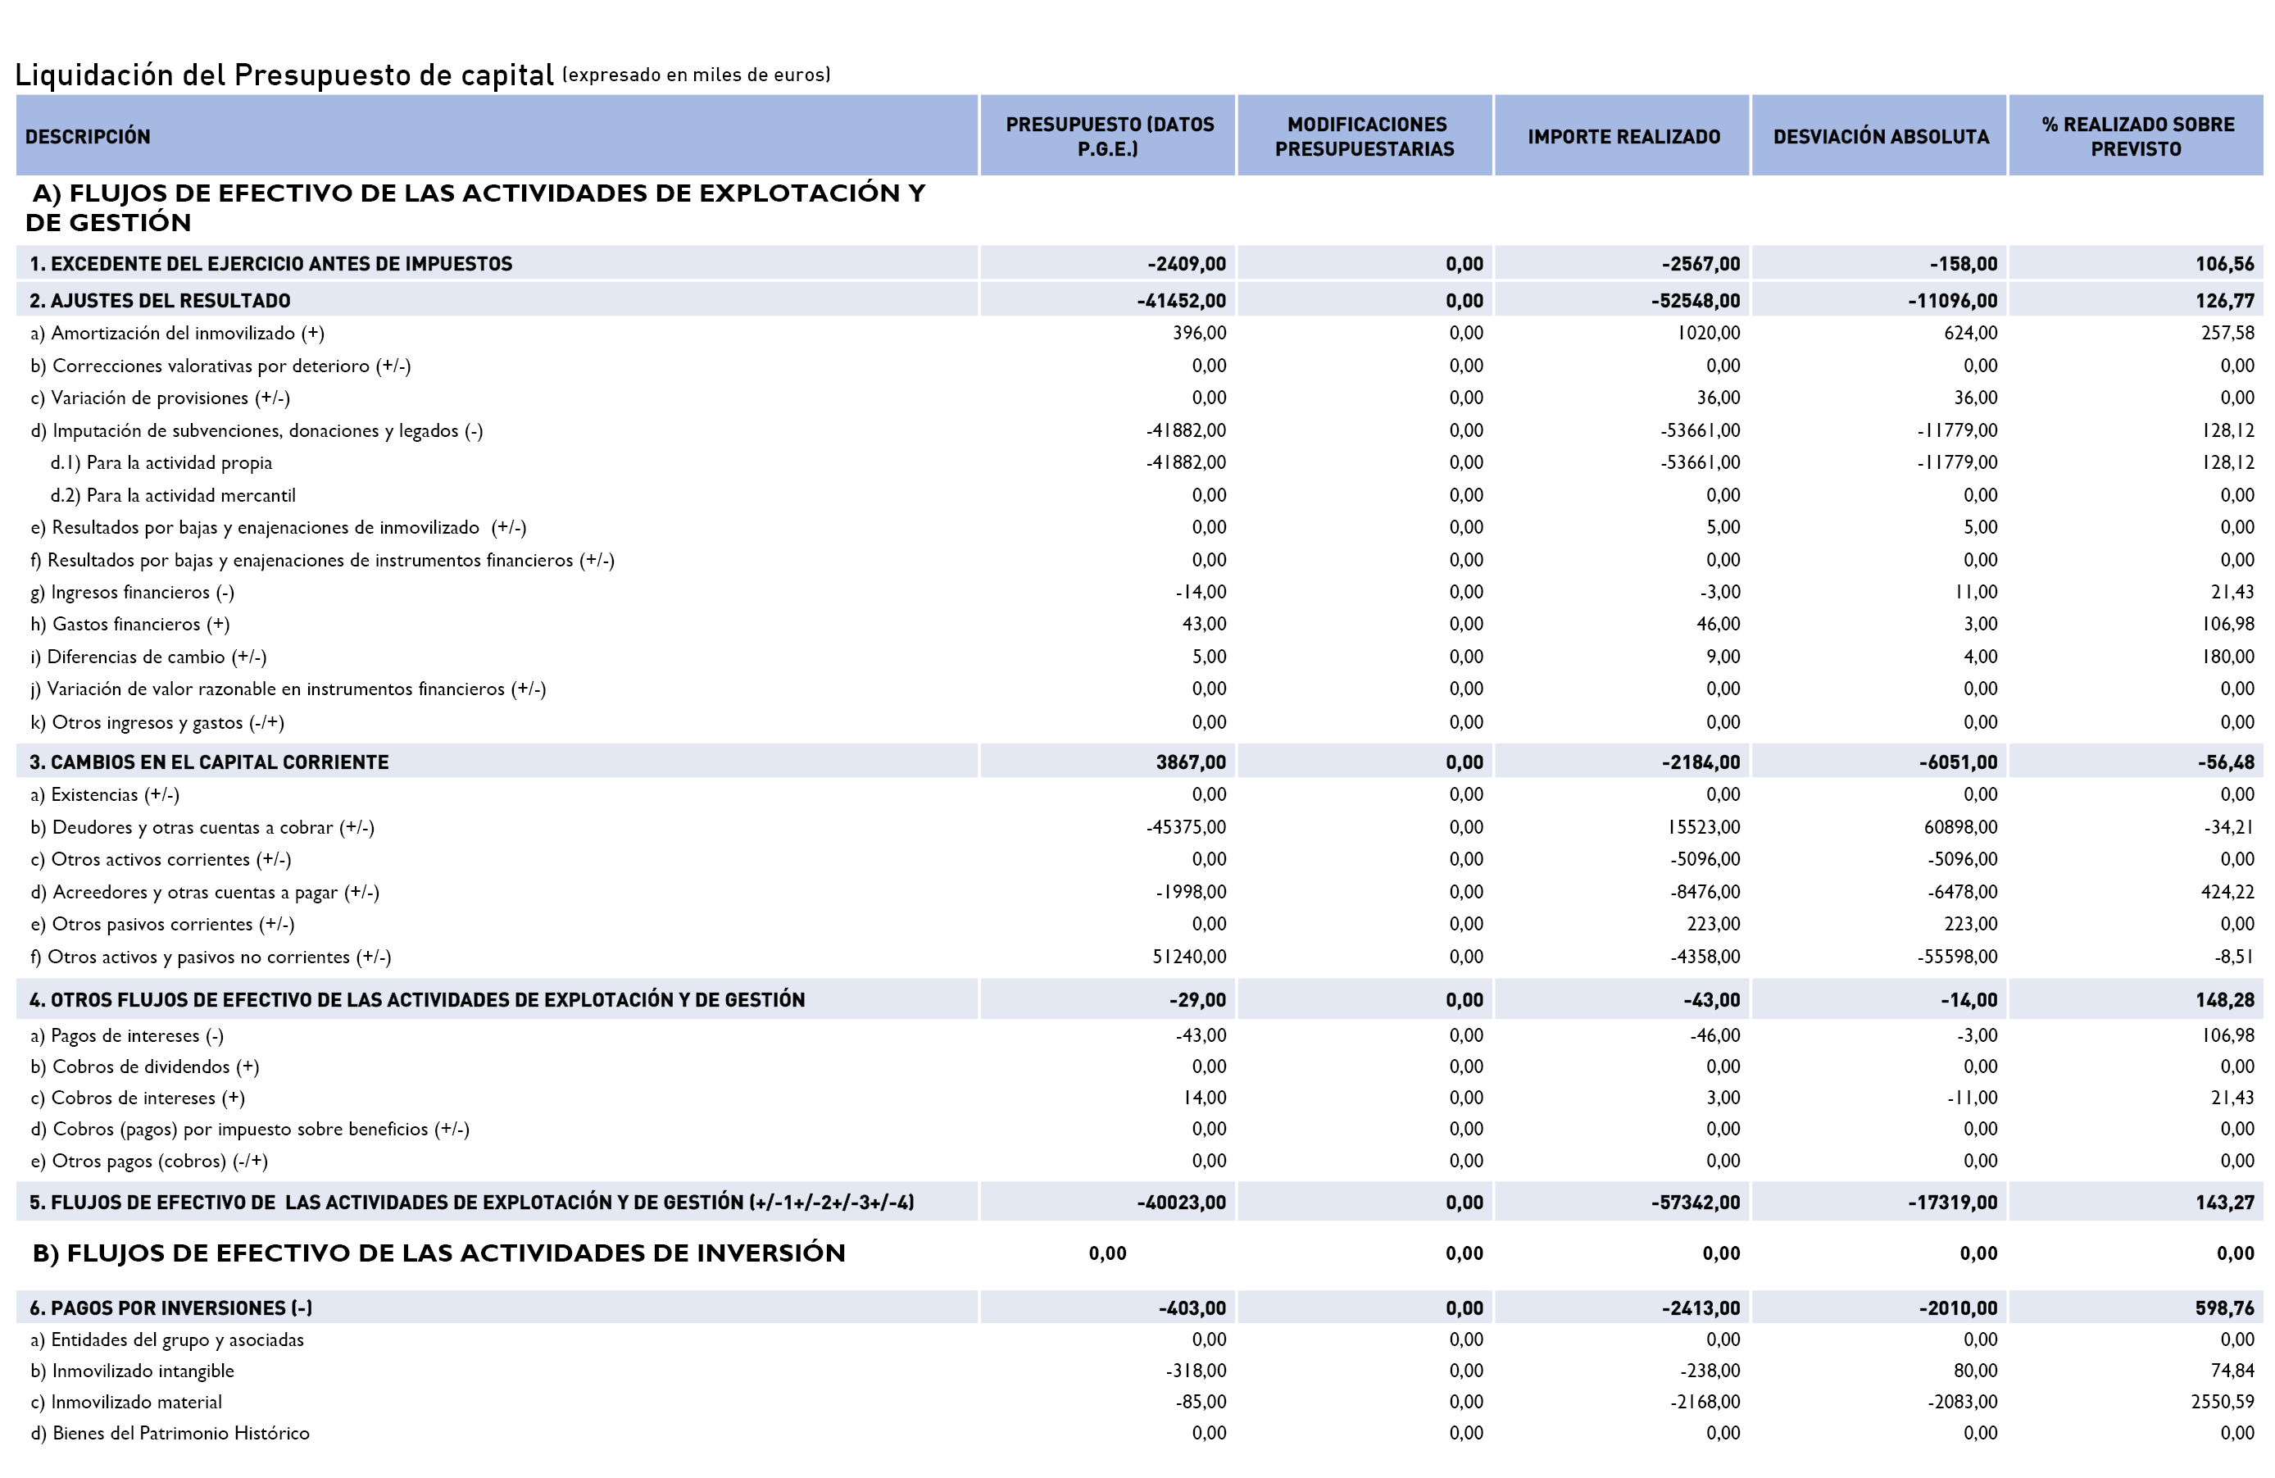Select row b) Cobros de dividendos (+)
This screenshot has height=1478, width=2275.
click(1139, 1067)
